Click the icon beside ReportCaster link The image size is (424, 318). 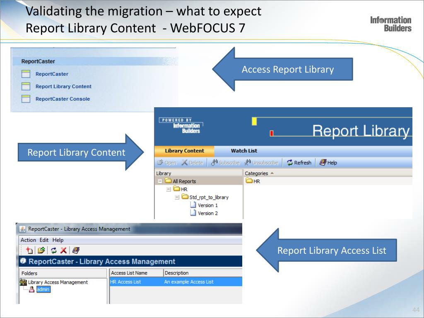point(26,74)
